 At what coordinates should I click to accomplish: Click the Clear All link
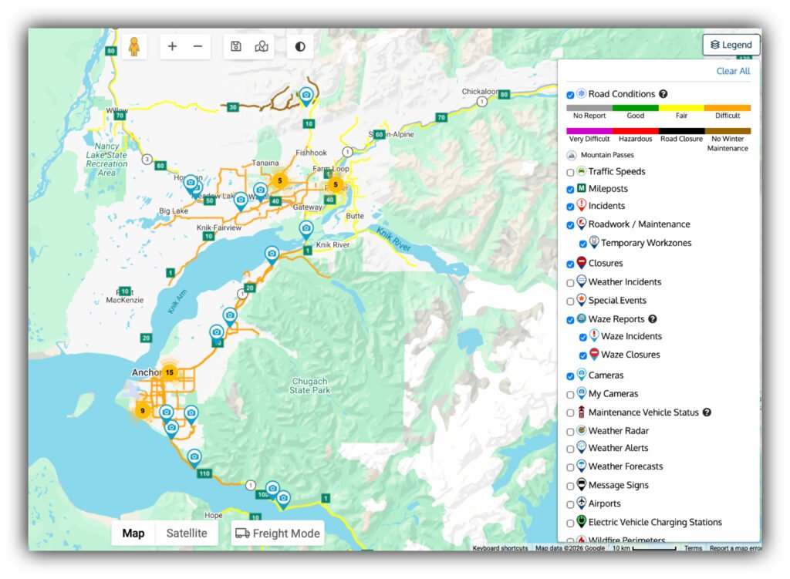pos(732,71)
